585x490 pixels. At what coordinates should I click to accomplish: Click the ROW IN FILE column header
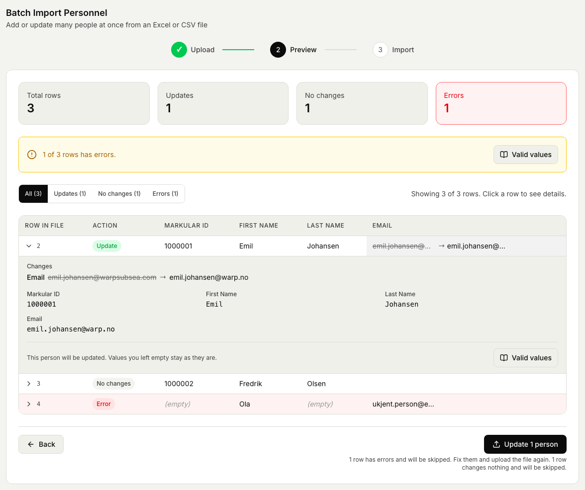point(44,226)
